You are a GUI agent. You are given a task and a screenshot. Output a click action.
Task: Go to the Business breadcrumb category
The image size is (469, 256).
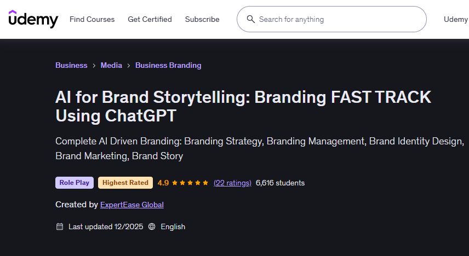coord(71,66)
